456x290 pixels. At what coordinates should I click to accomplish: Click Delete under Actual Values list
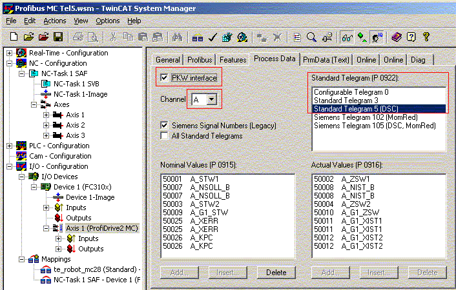427,273
